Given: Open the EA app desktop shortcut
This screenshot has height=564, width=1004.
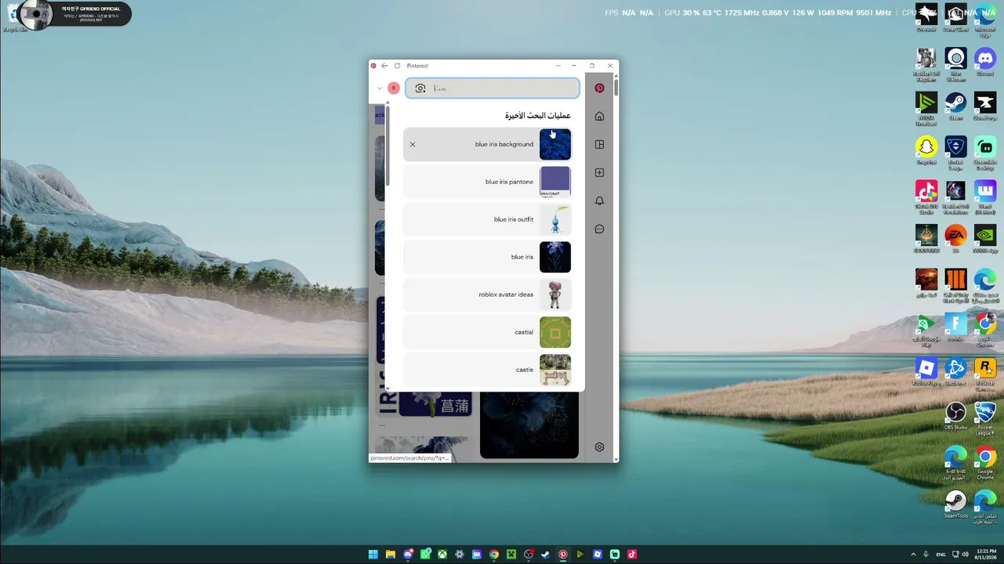Looking at the screenshot, I should (955, 239).
